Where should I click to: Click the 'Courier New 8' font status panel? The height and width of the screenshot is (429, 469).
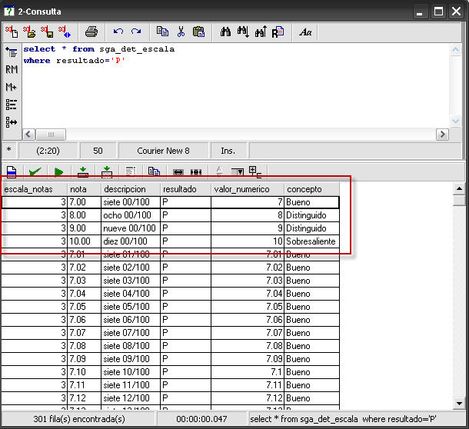coord(163,151)
